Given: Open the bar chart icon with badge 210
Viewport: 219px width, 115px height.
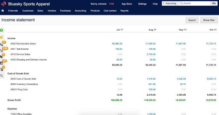Looking at the screenshot, I should 2,63.
